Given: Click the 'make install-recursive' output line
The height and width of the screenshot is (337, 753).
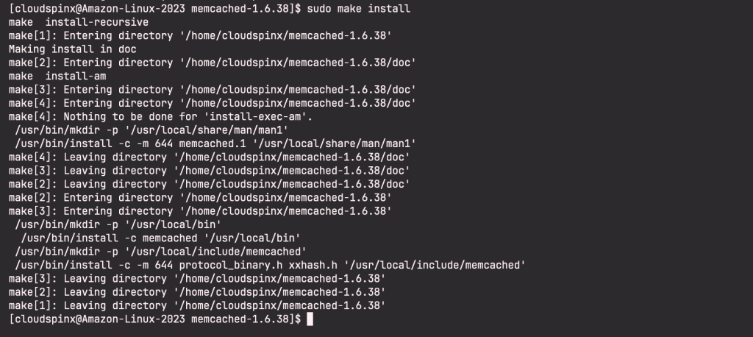Looking at the screenshot, I should click(x=79, y=22).
